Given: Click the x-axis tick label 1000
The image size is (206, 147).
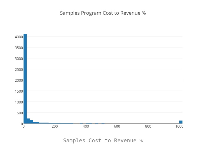Looking at the screenshot, I should pyautogui.click(x=179, y=126).
